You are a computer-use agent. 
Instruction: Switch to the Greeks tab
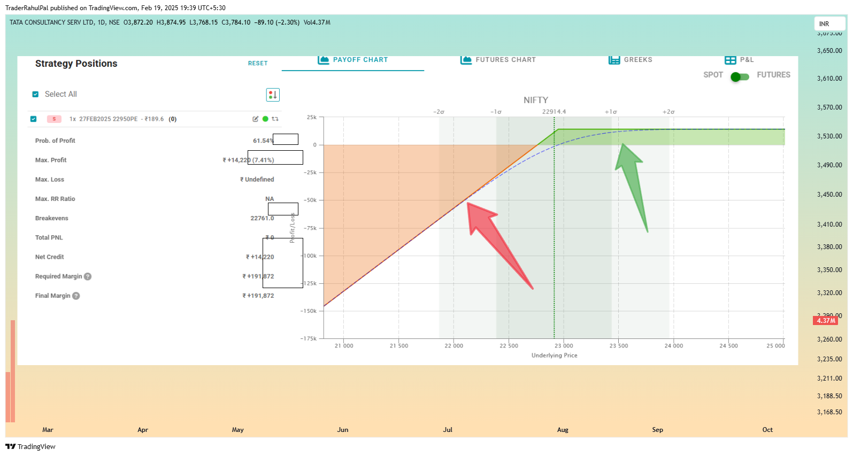631,60
